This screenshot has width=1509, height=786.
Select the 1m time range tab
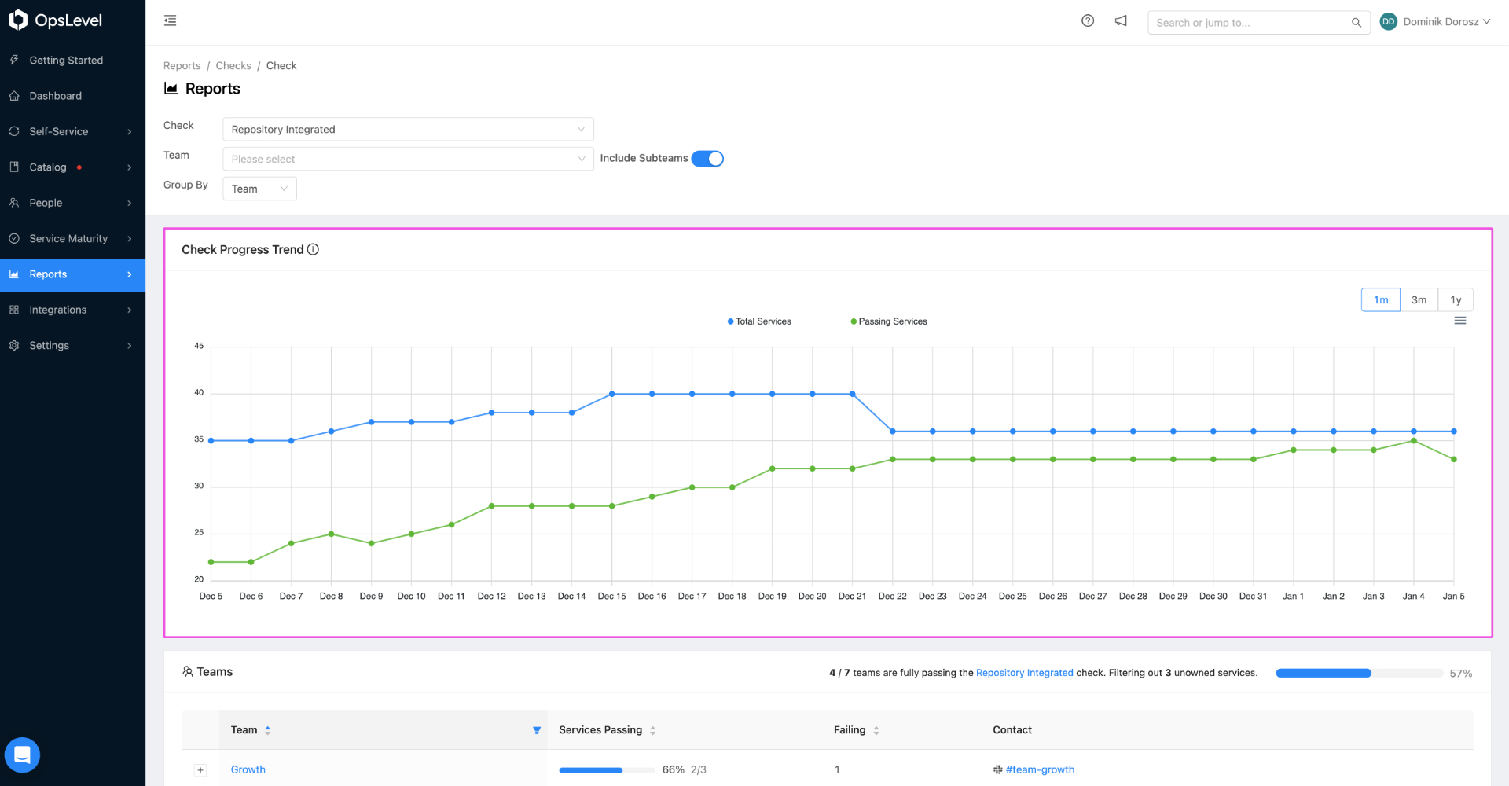pos(1381,299)
